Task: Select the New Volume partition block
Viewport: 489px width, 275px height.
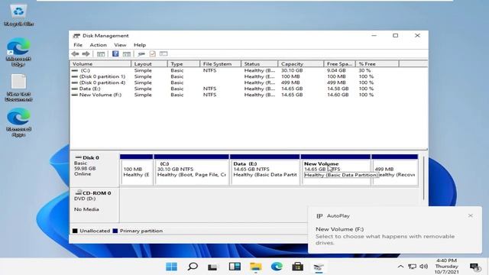Action: tap(335, 170)
